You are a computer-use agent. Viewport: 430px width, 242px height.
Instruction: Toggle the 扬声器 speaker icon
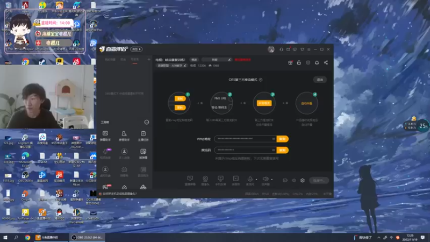click(x=265, y=180)
